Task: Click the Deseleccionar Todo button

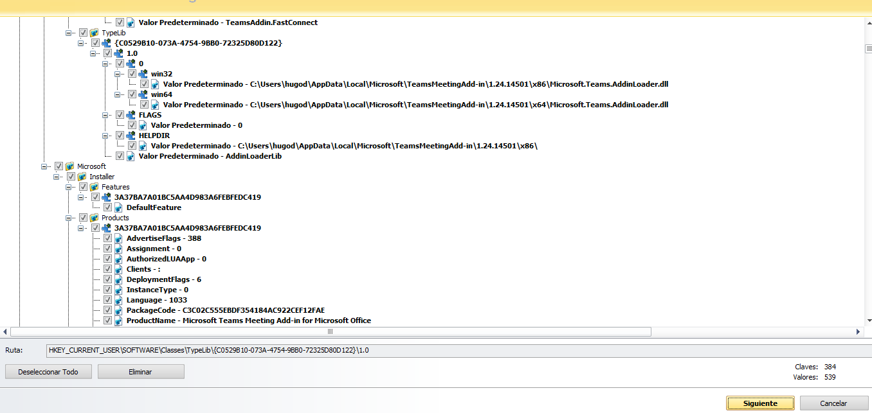Action: (48, 372)
